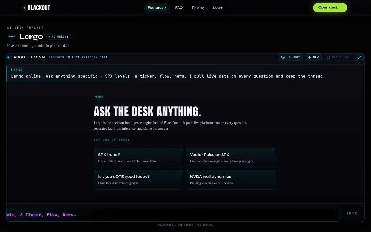Click the 'TRY ONE OF THESE' label

[x=112, y=140]
